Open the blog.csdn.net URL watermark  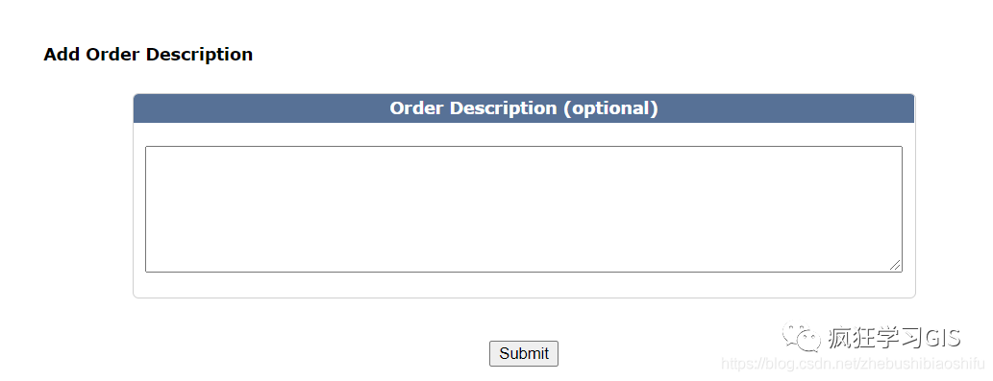853,364
